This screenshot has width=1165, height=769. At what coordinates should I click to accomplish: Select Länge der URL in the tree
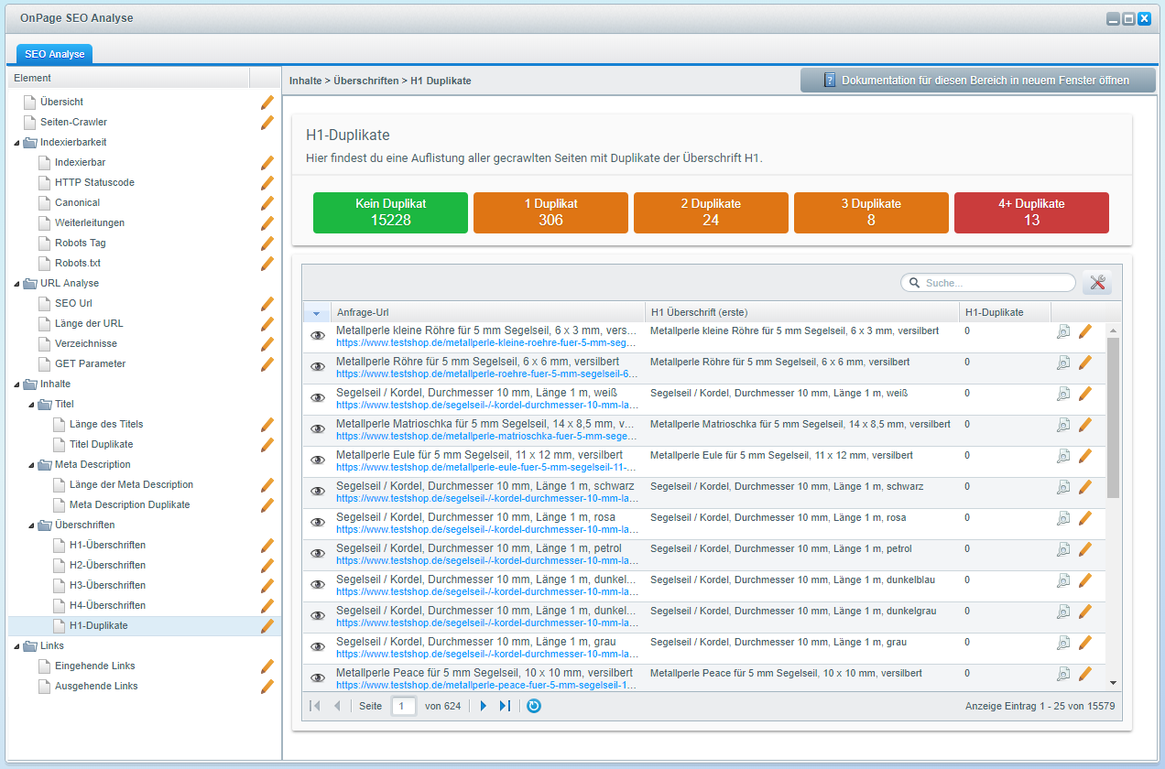click(89, 323)
